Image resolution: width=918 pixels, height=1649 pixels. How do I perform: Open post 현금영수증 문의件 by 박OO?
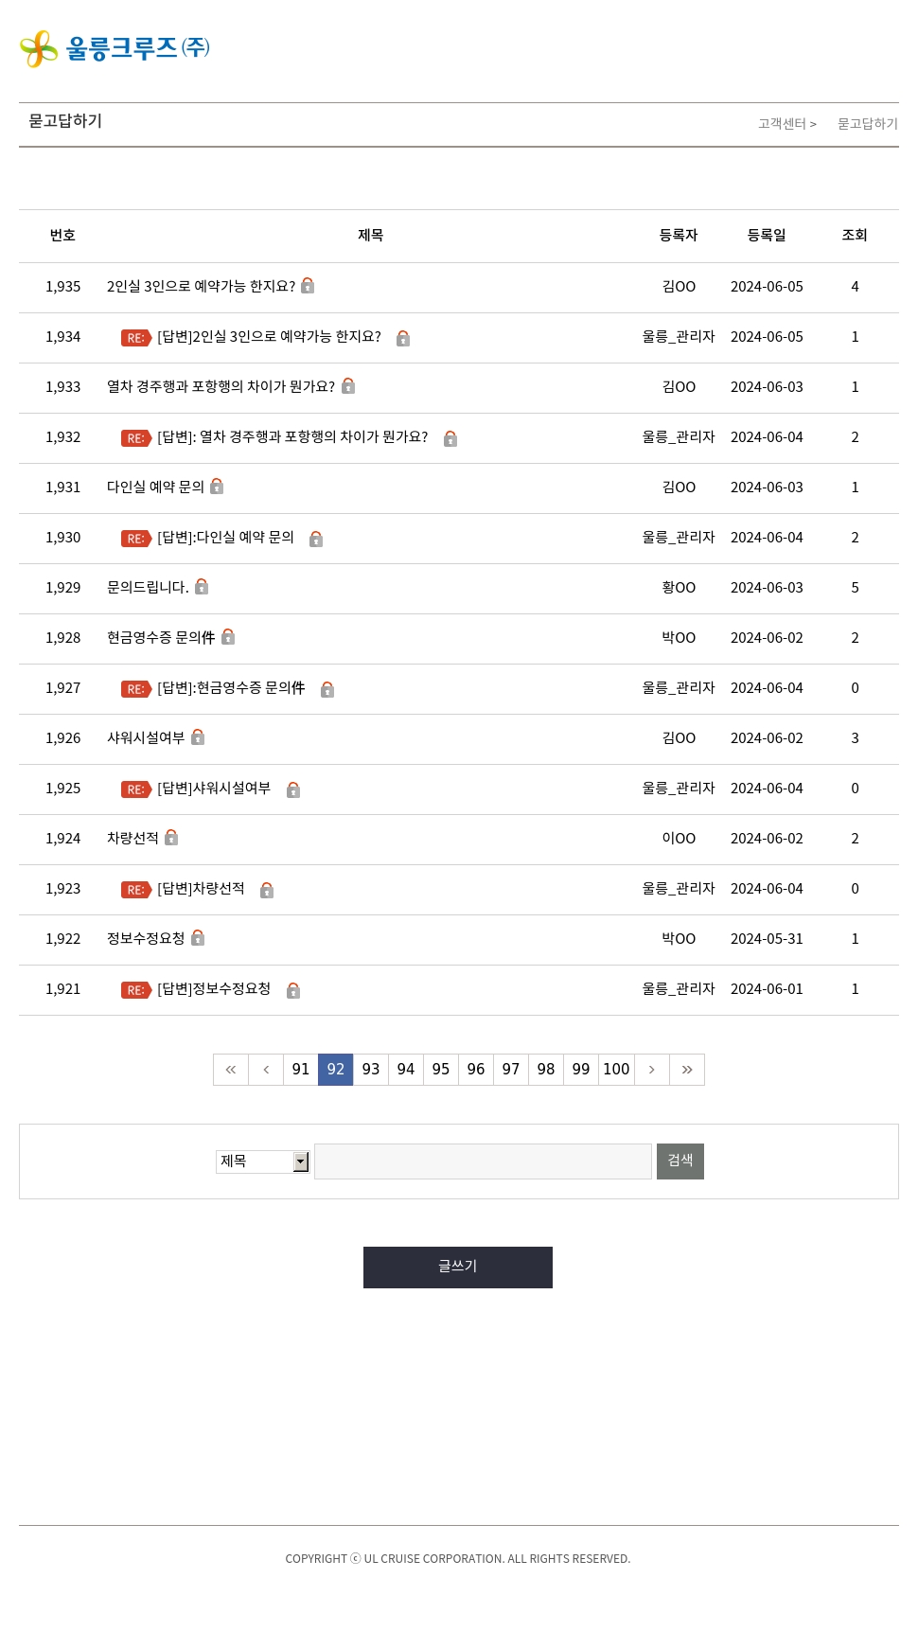[161, 638]
